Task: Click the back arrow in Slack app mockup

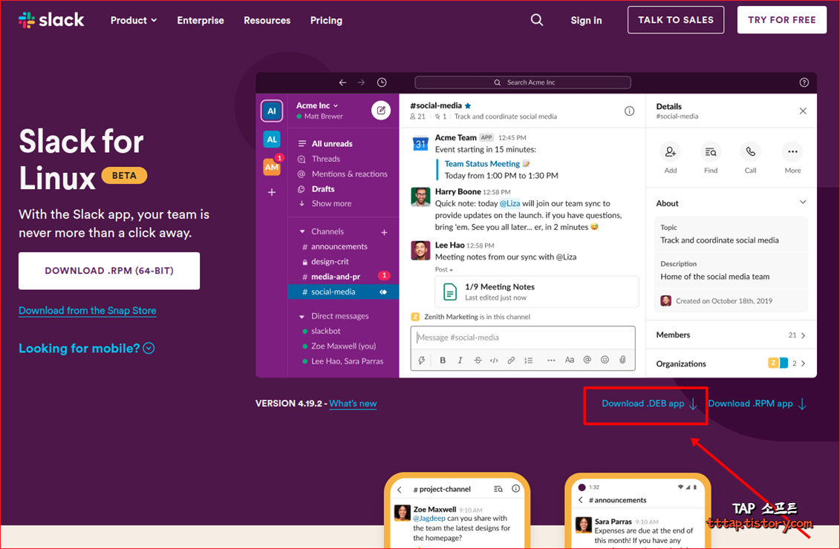Action: [343, 82]
